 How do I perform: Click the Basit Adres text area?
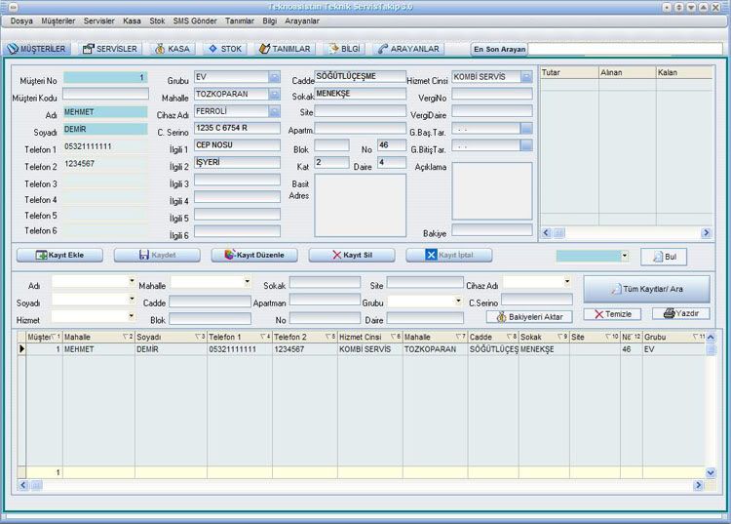(360, 205)
